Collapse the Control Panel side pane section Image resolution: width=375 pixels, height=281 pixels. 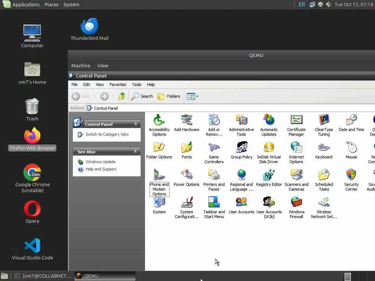pos(135,124)
